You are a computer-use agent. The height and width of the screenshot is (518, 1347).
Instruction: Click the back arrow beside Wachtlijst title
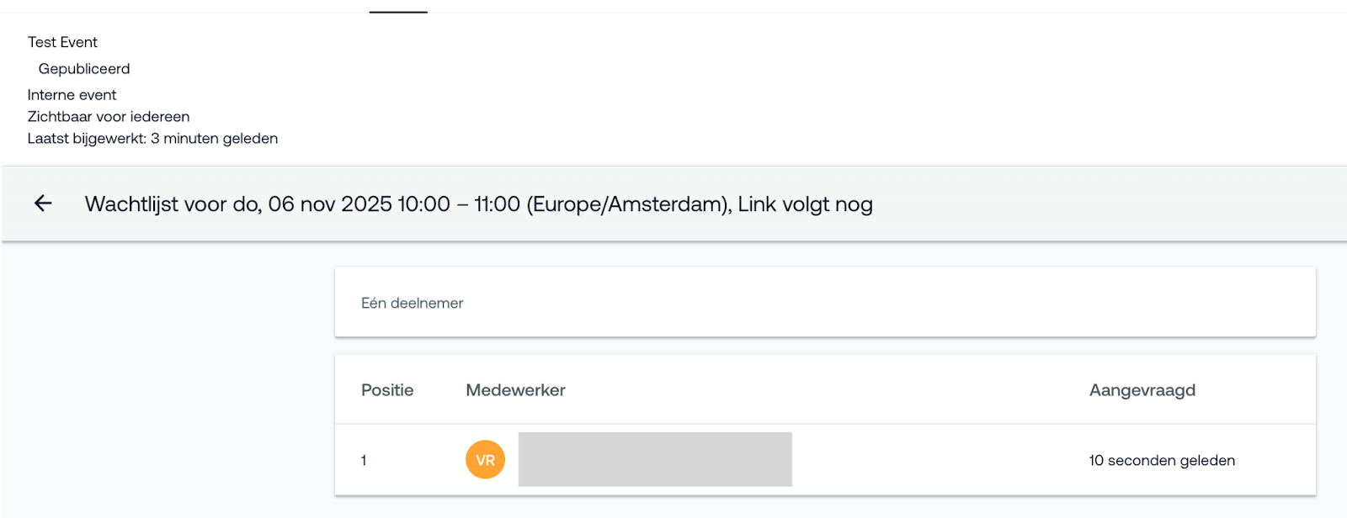pyautogui.click(x=43, y=203)
